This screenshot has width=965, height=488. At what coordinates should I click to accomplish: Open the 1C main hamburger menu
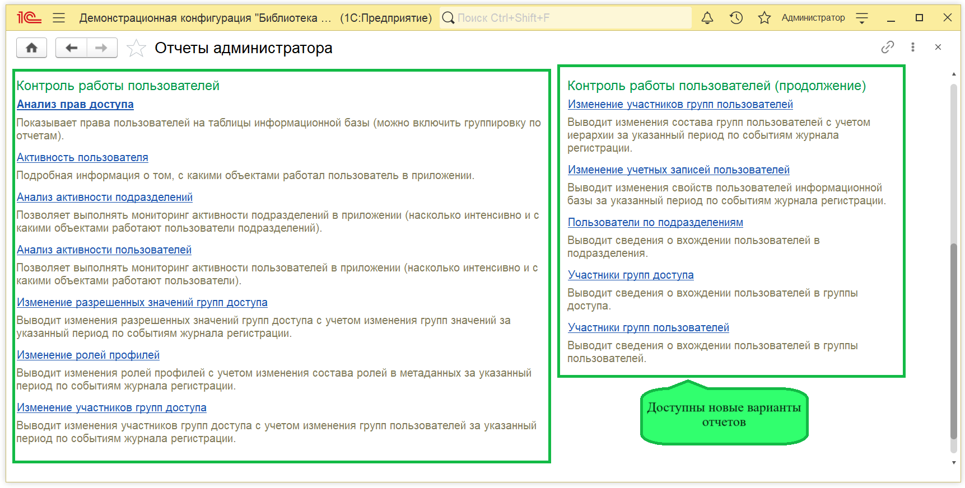59,18
